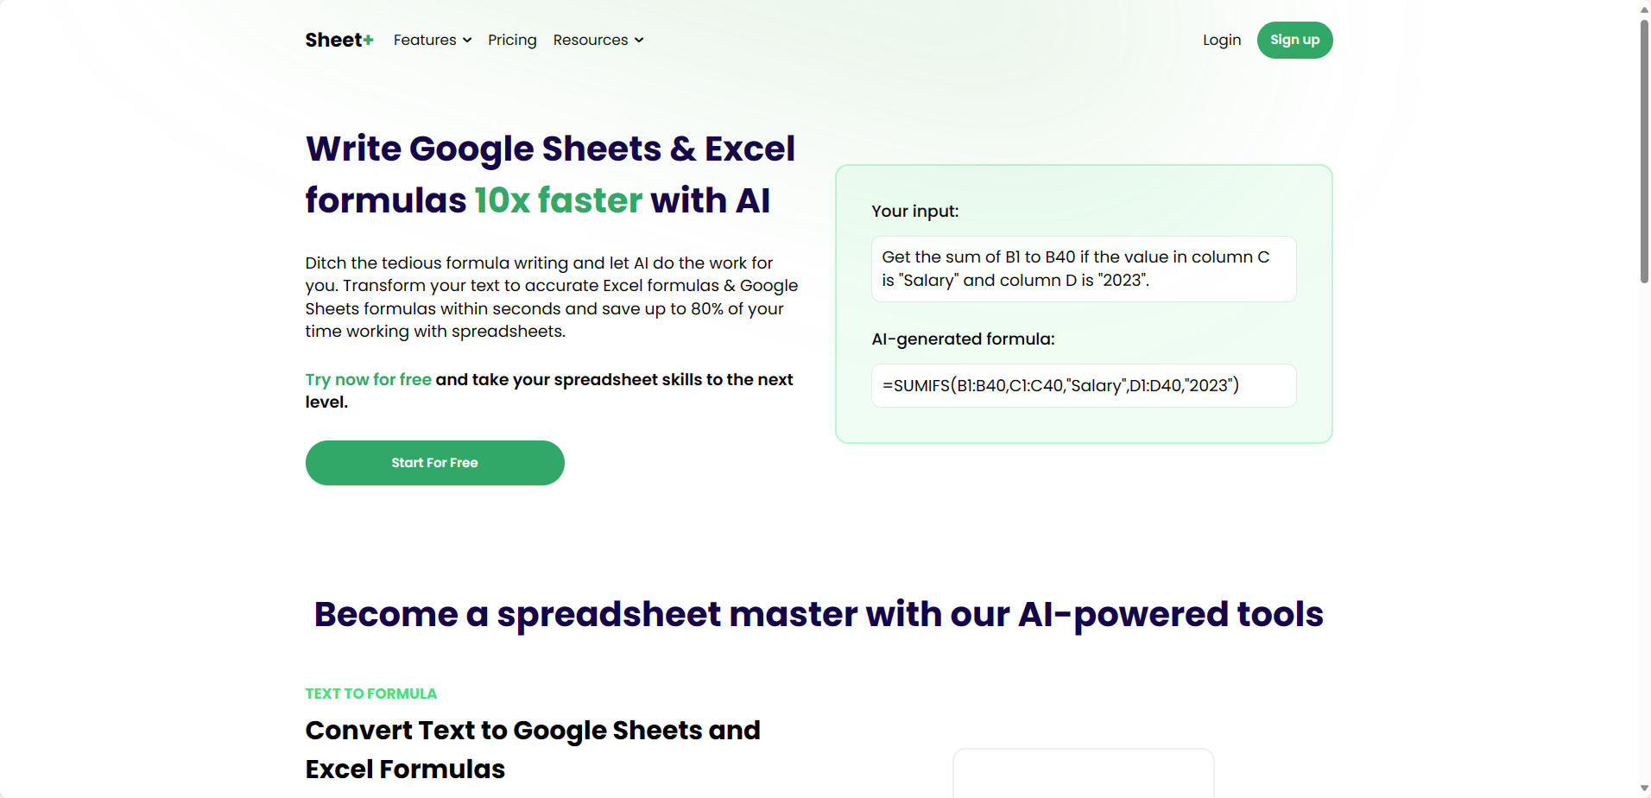
Task: Expand the chevron next to Resources
Action: (638, 41)
